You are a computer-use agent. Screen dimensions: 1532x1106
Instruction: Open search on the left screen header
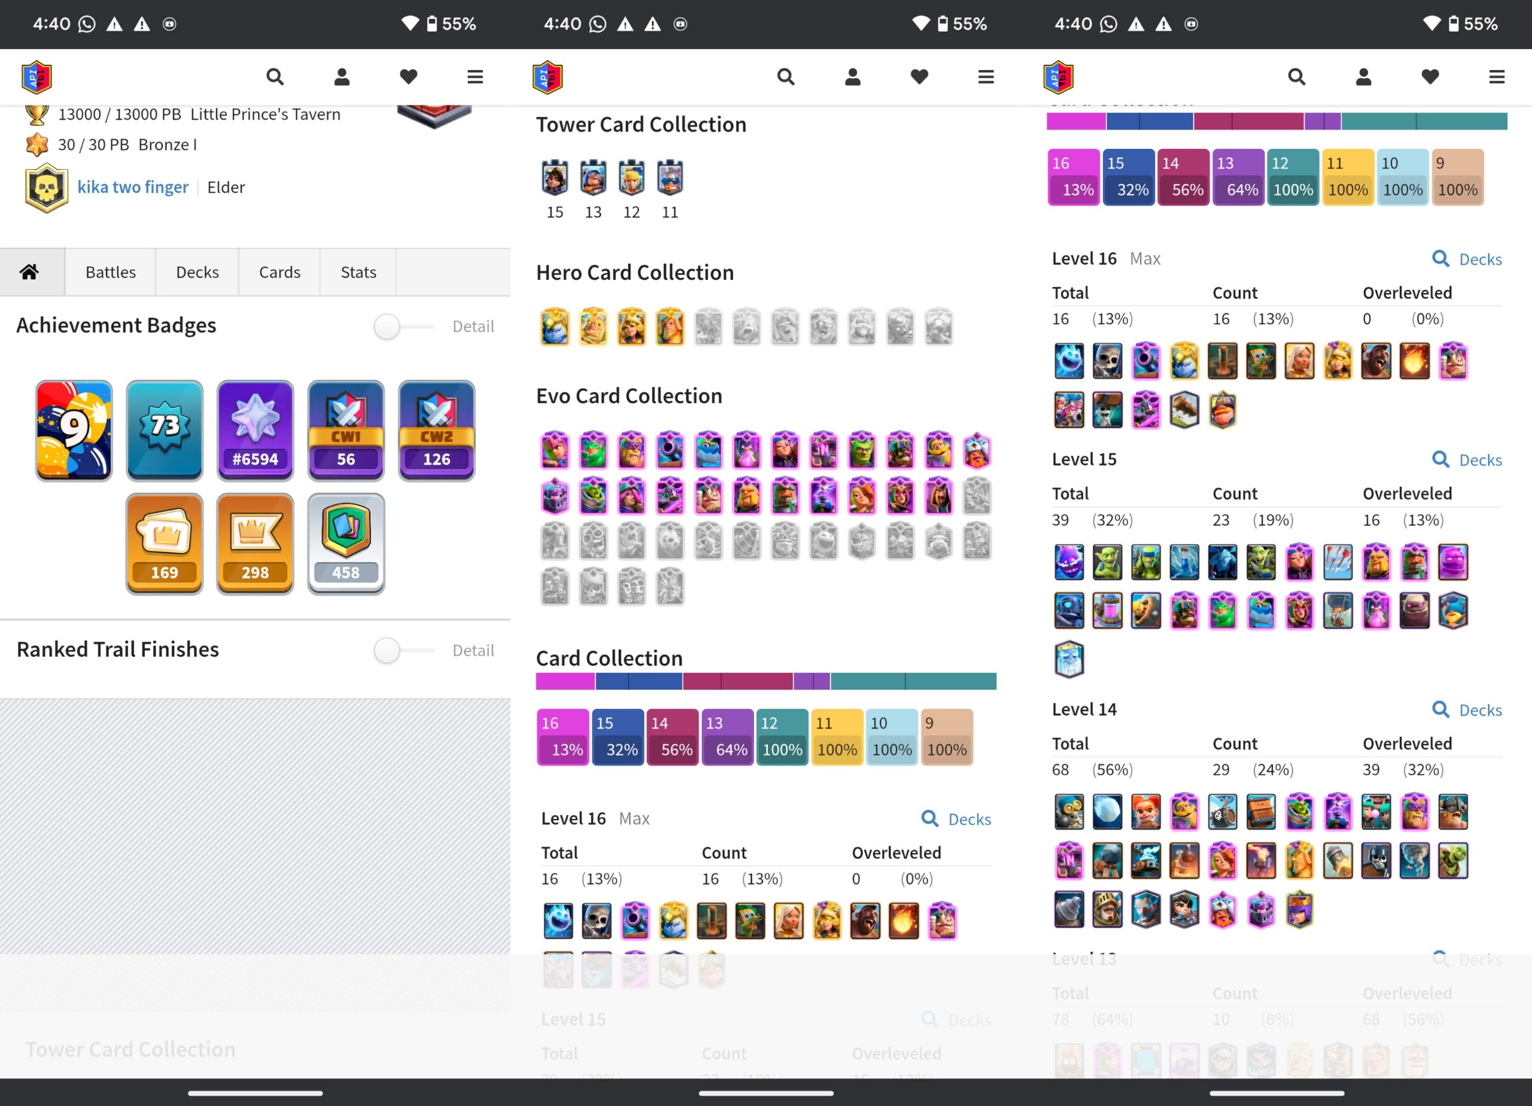274,77
